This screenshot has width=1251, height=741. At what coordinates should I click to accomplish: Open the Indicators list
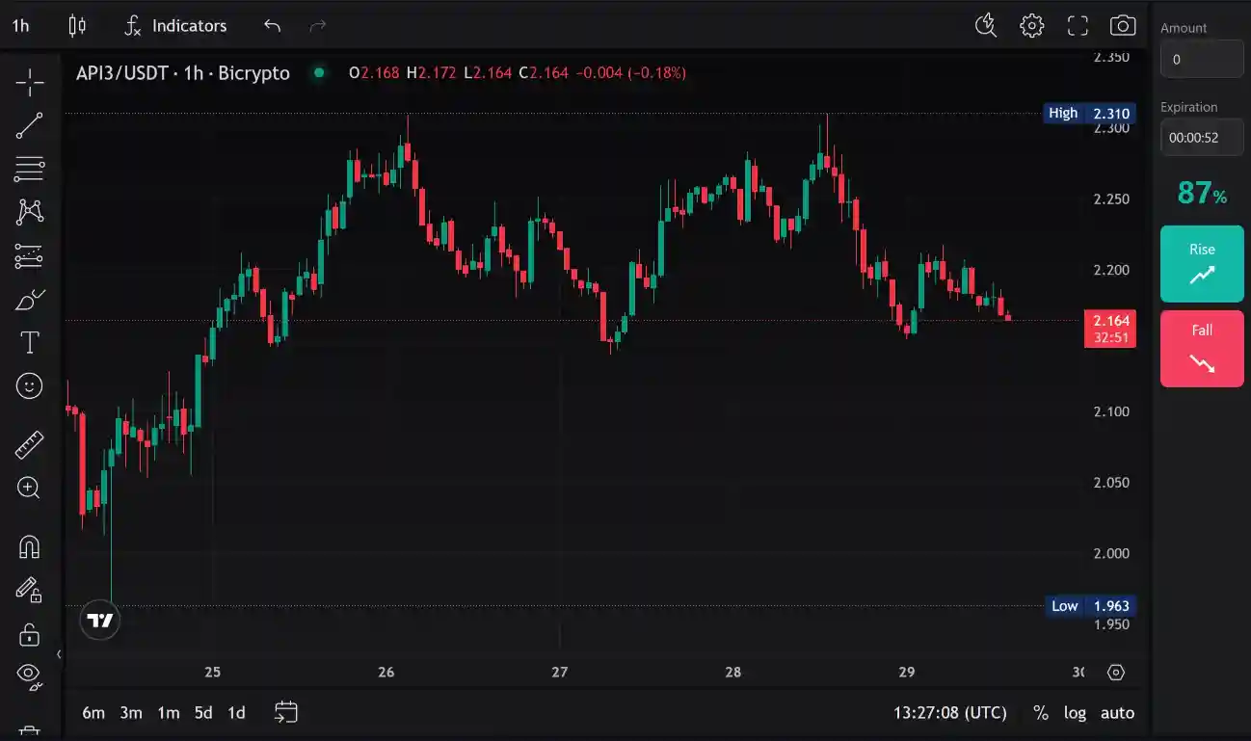tap(175, 26)
